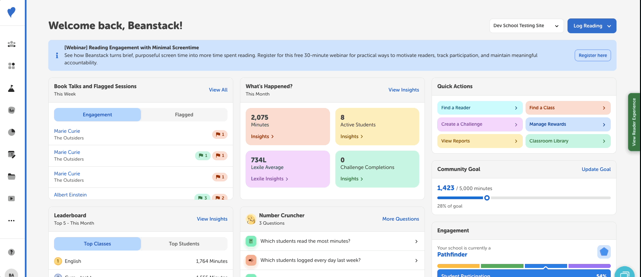Open the View Reader Experience side tab
The height and width of the screenshot is (277, 641).
click(634, 122)
